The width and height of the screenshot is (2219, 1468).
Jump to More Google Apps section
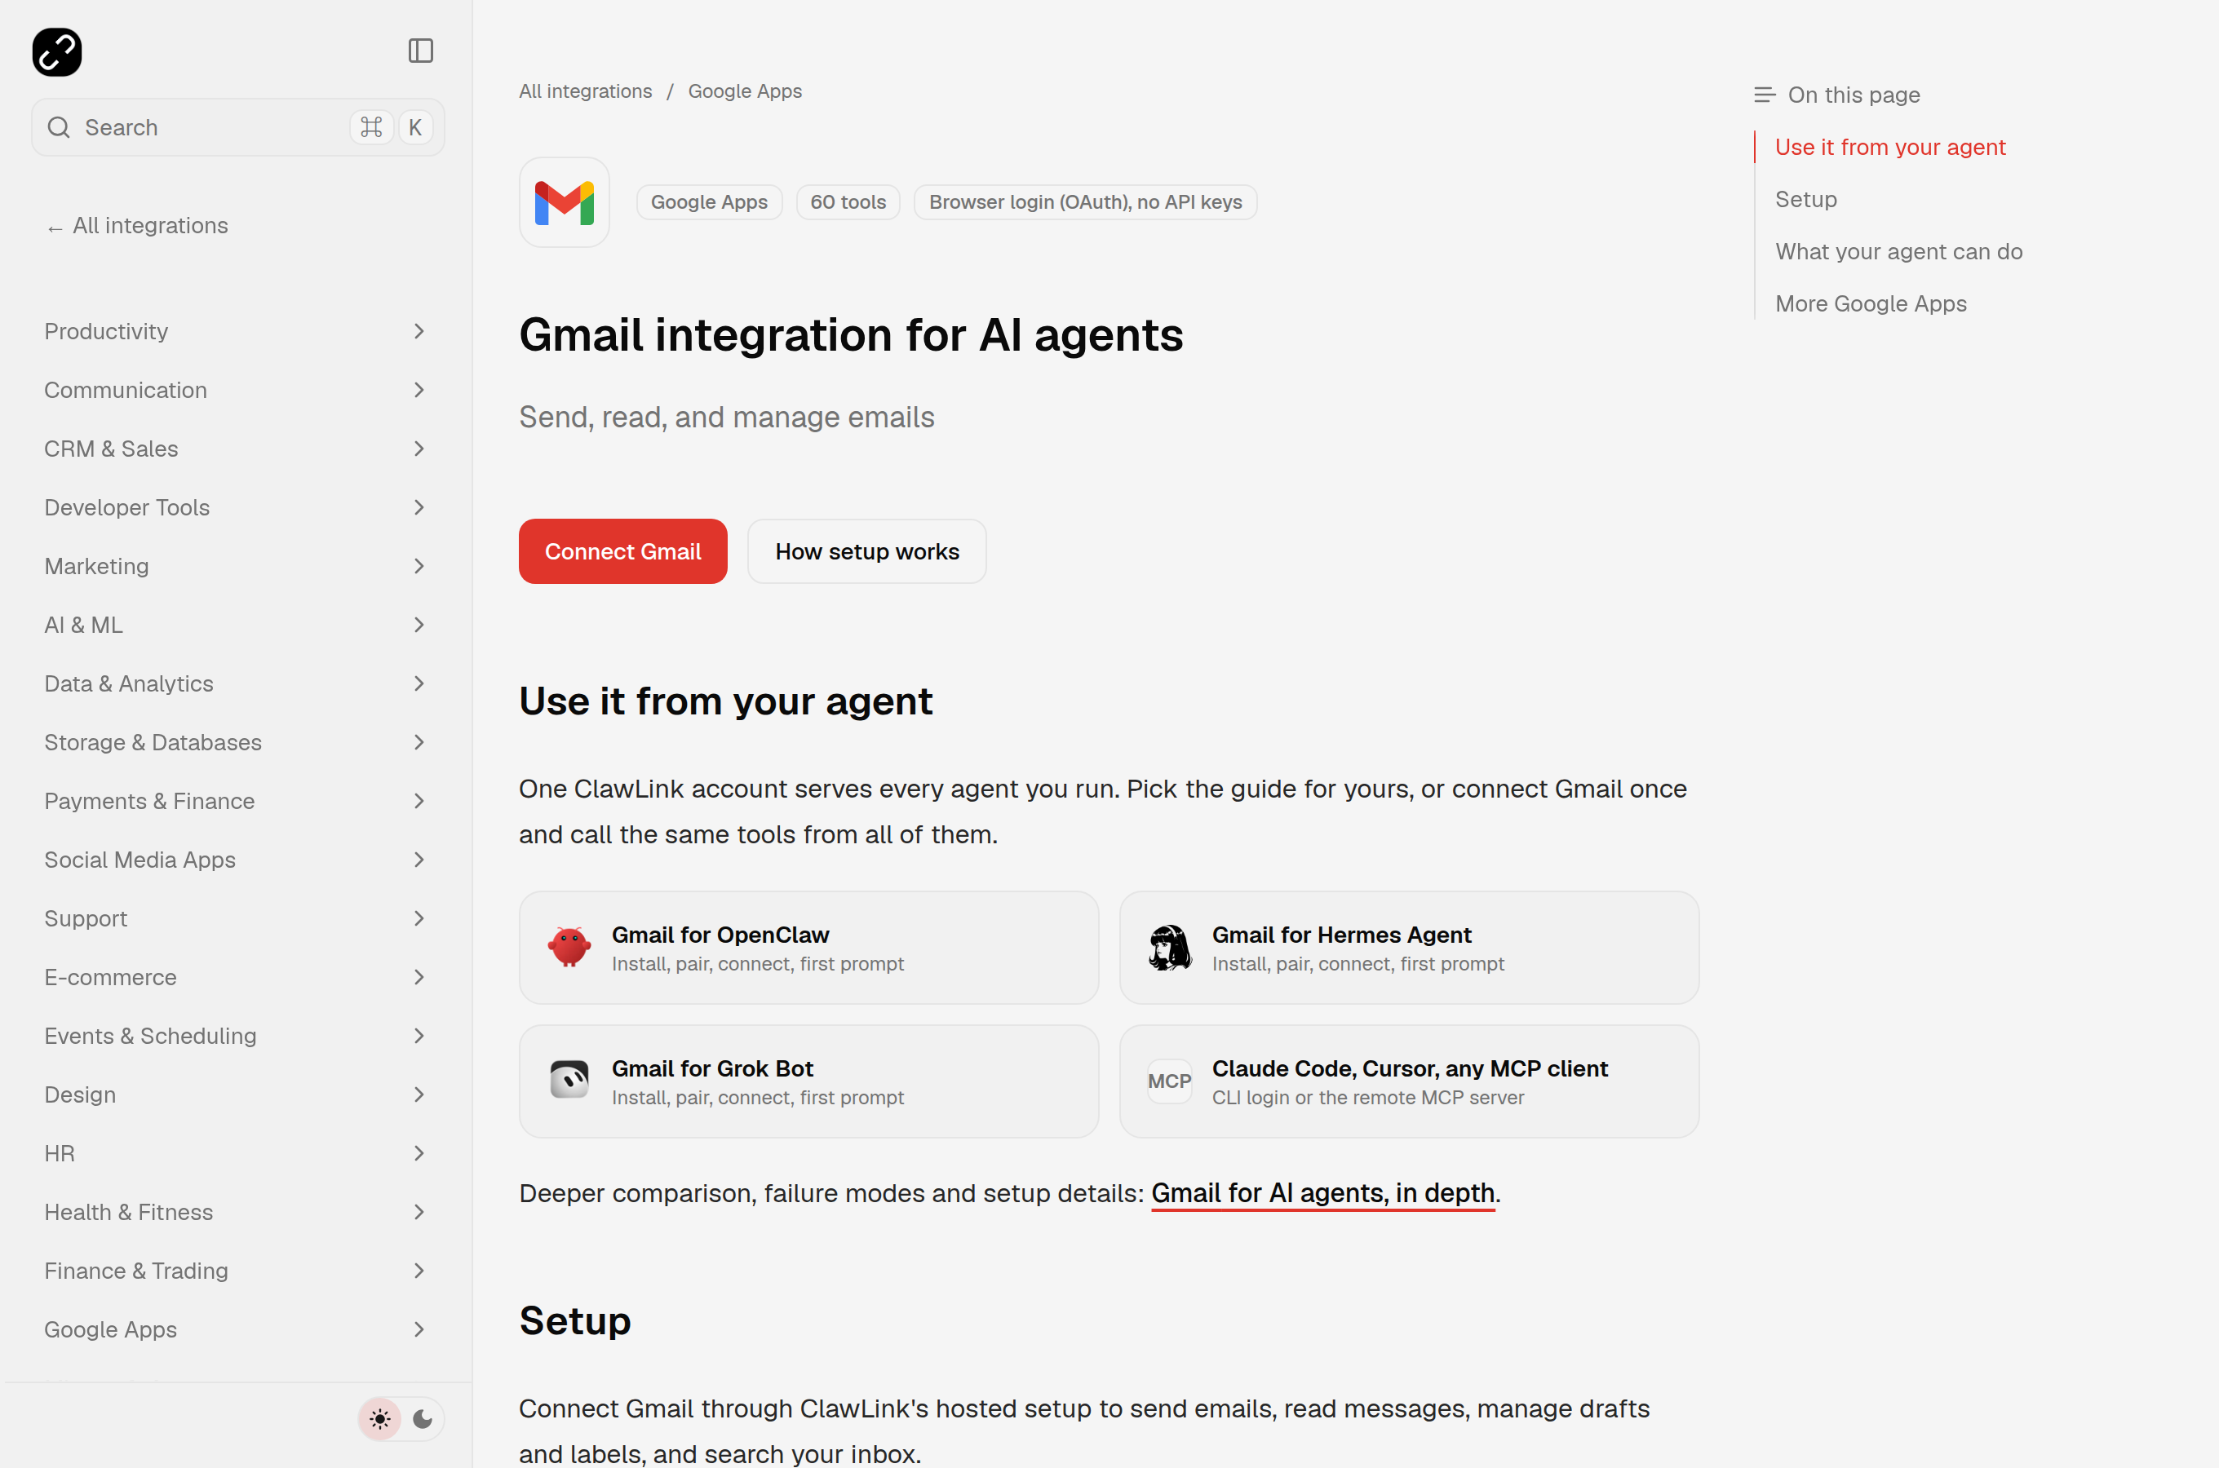coord(1871,304)
